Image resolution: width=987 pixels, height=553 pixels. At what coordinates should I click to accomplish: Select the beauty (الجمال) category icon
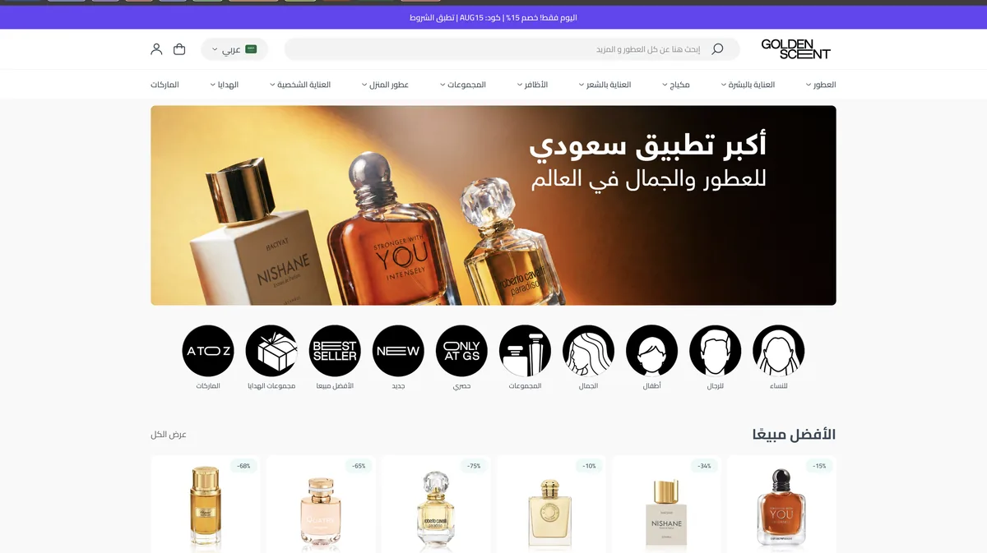click(x=588, y=351)
